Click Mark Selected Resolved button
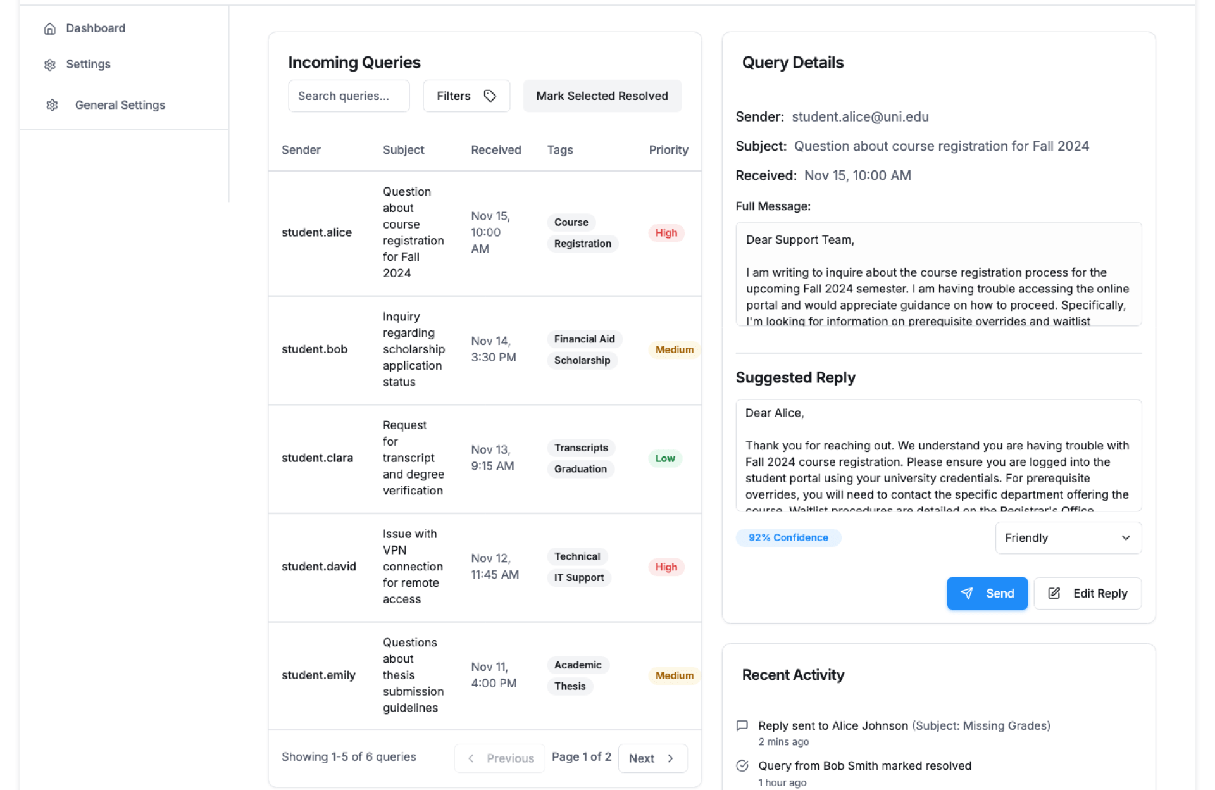Screen dimensions: 1215x790 tap(602, 96)
